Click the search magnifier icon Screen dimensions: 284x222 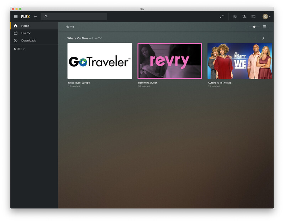(x=46, y=17)
